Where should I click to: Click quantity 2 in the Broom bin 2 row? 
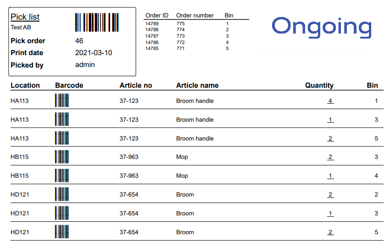click(x=330, y=194)
